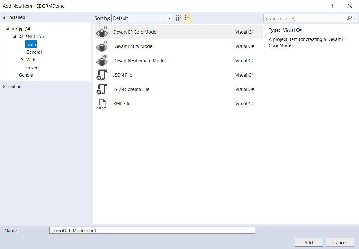This screenshot has height=249, width=359.
Task: Select the JSON File row text
Action: pyautogui.click(x=122, y=75)
